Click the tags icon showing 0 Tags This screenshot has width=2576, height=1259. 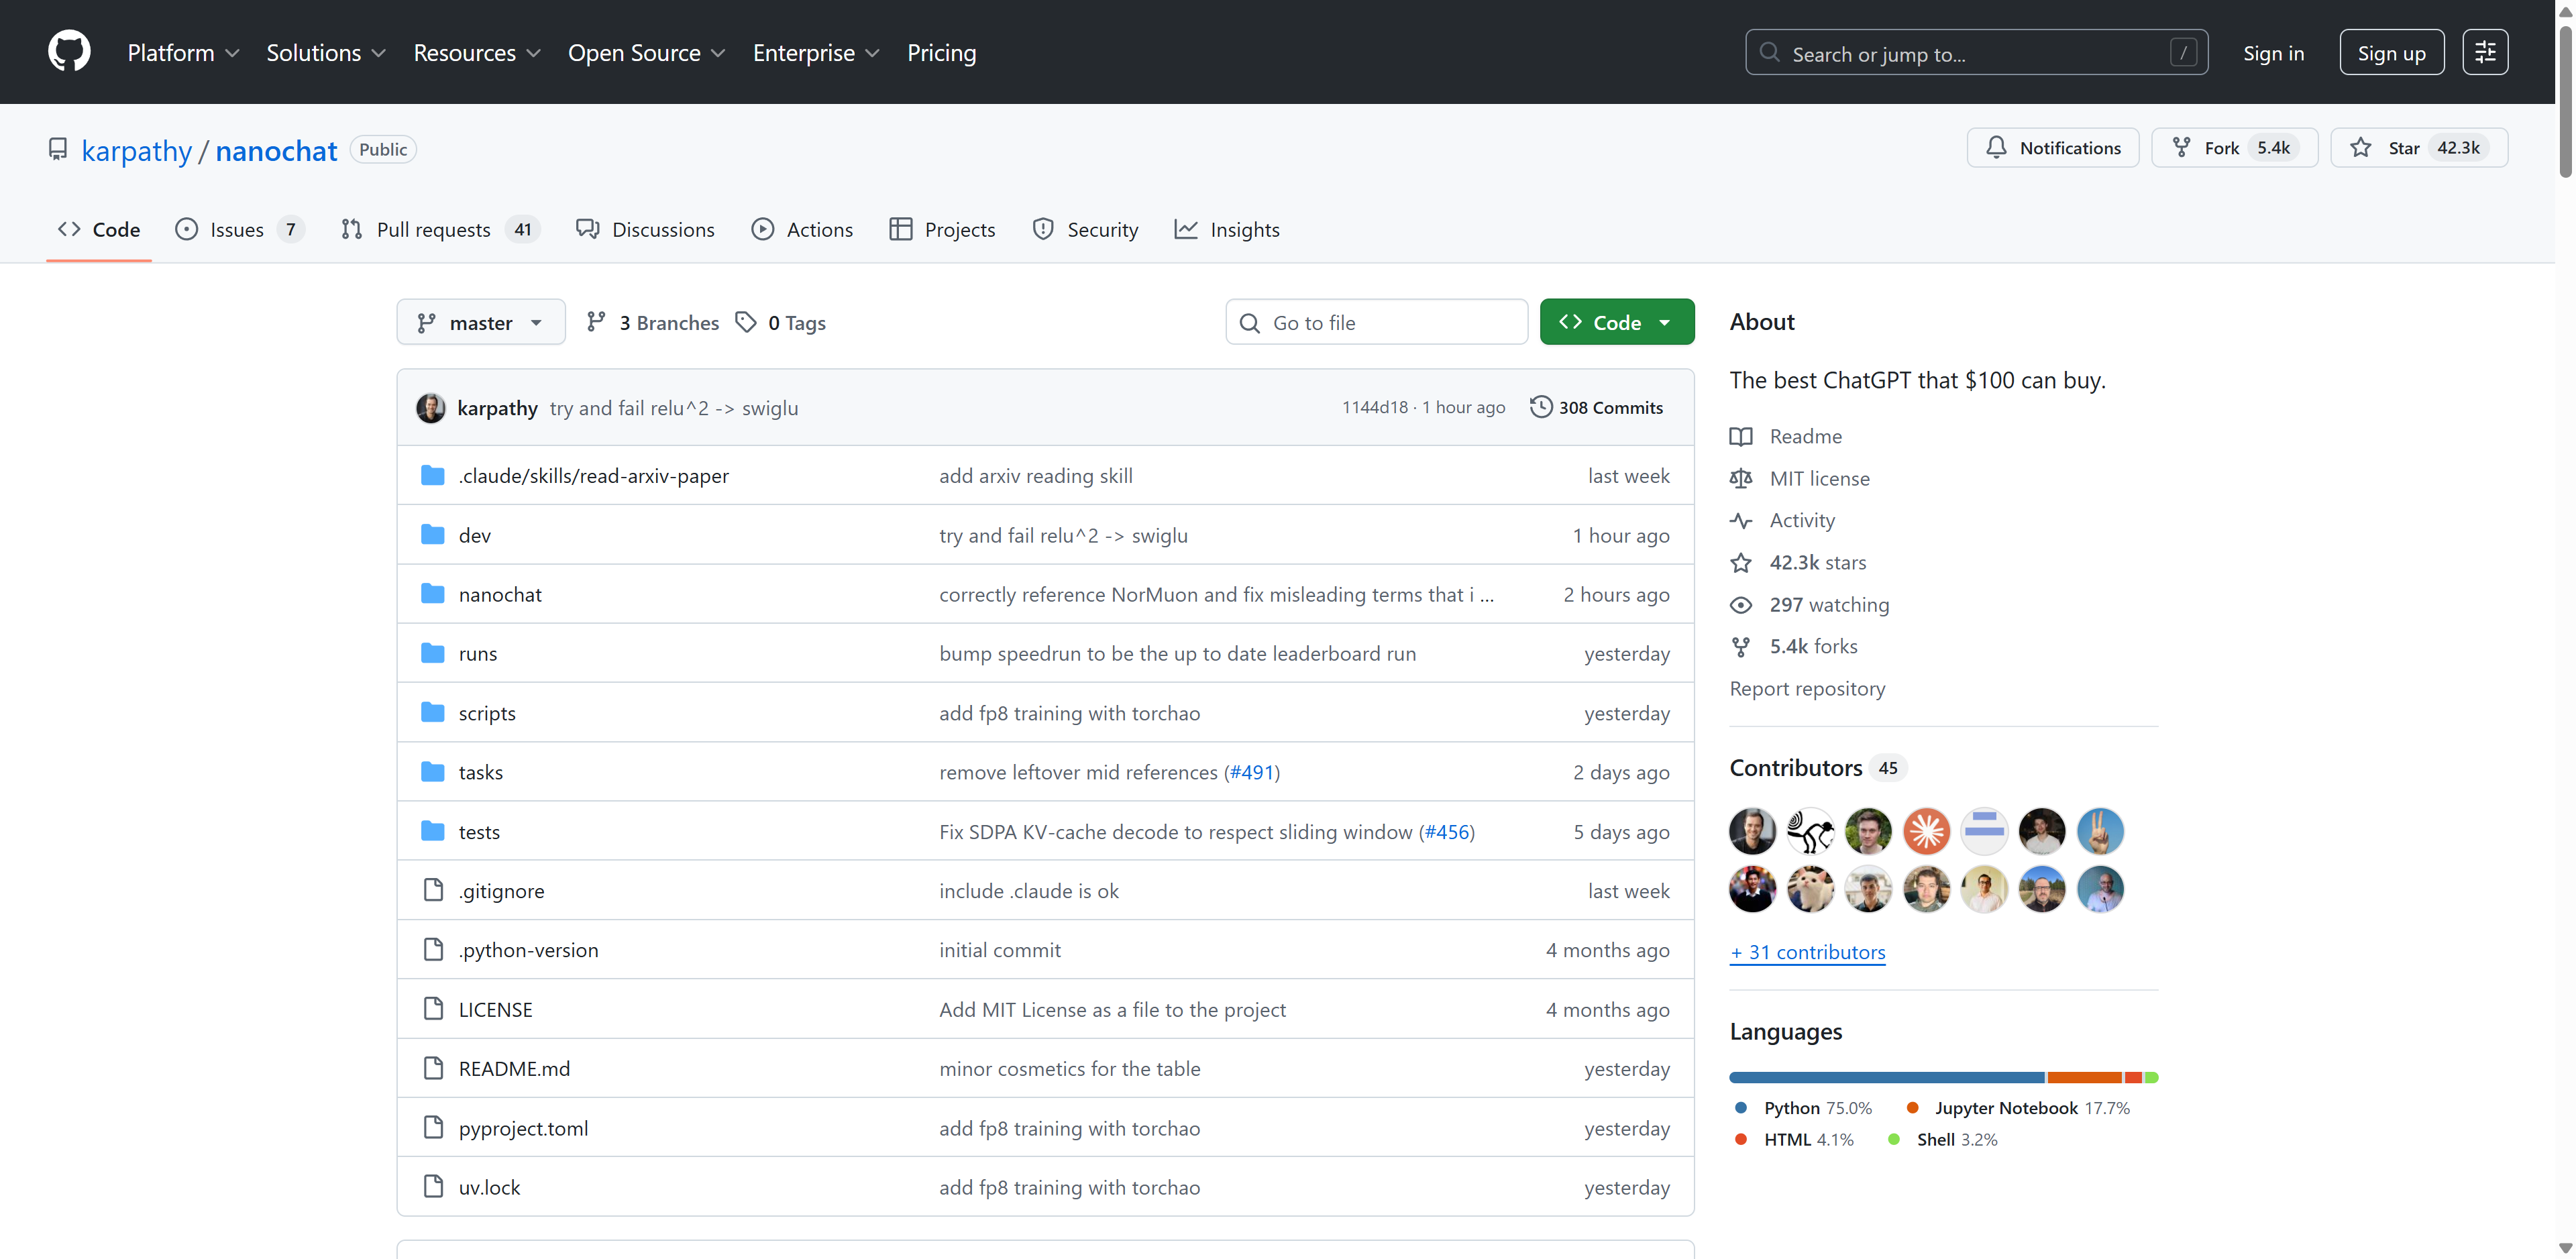tap(746, 322)
